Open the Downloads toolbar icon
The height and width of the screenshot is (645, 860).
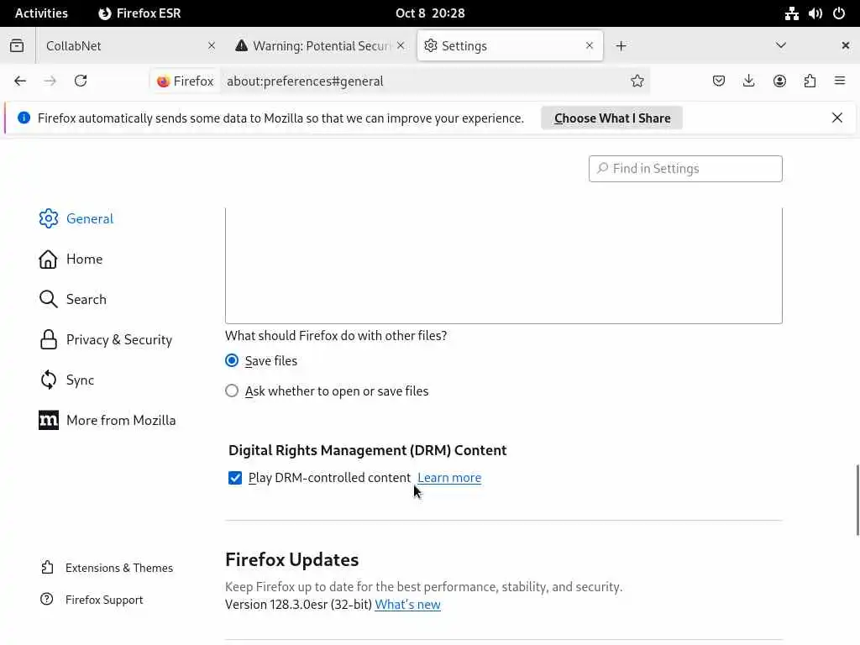(749, 81)
